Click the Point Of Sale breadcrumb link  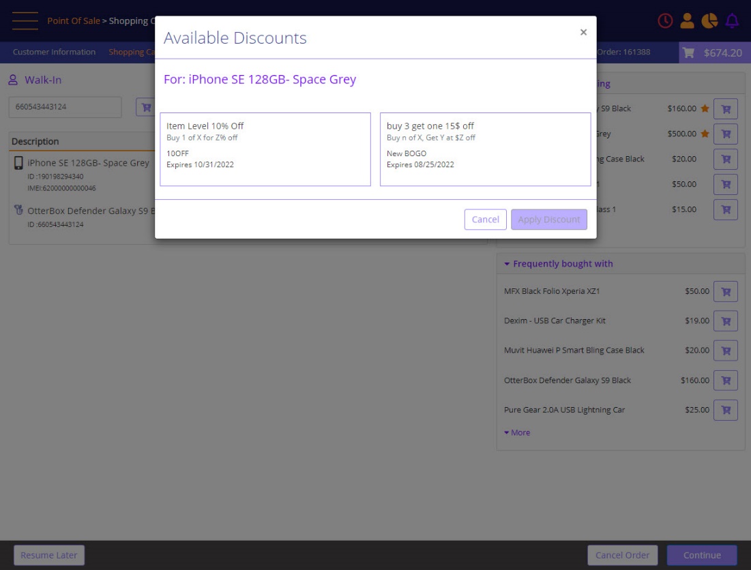pyautogui.click(x=73, y=20)
